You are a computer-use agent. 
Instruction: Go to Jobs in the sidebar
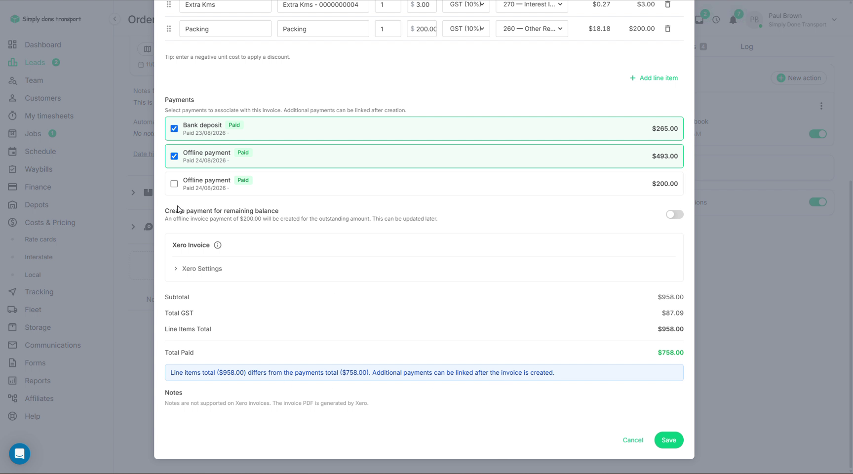33,134
